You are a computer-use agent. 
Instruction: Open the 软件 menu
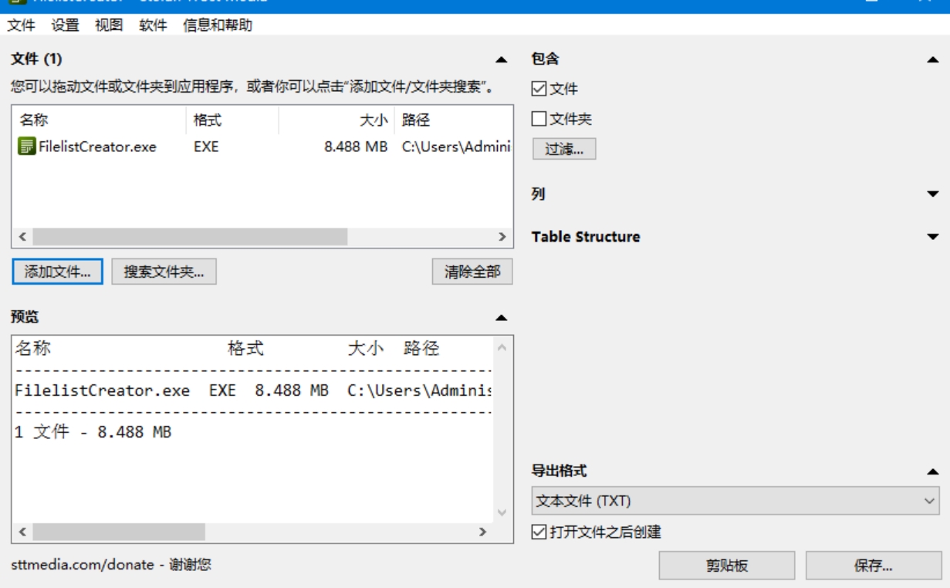coord(153,25)
